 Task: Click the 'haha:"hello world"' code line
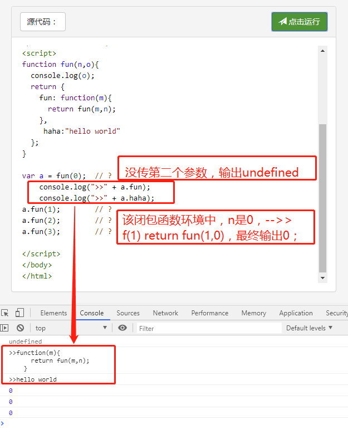tap(82, 131)
